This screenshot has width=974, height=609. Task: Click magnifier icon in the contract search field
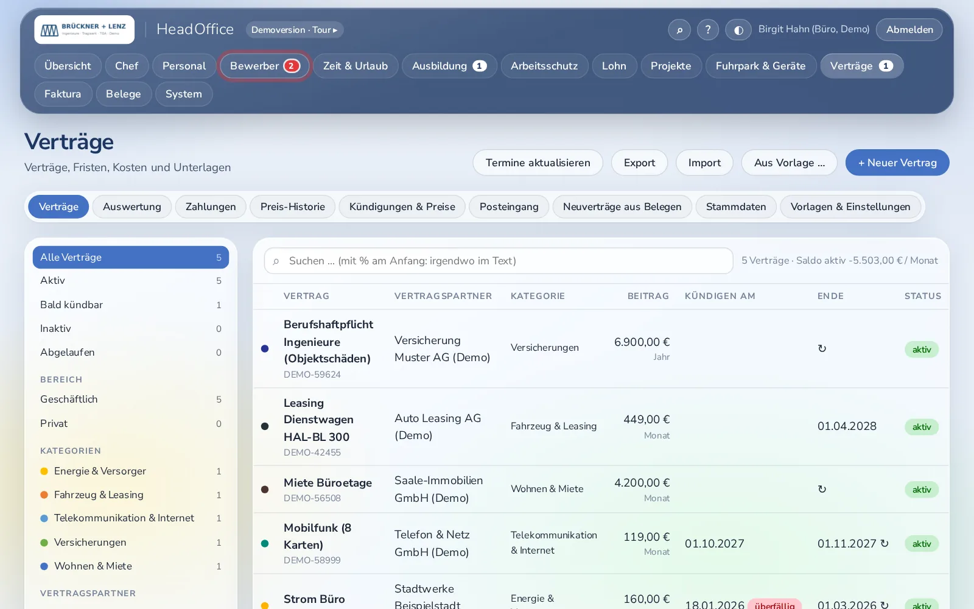[x=276, y=261]
